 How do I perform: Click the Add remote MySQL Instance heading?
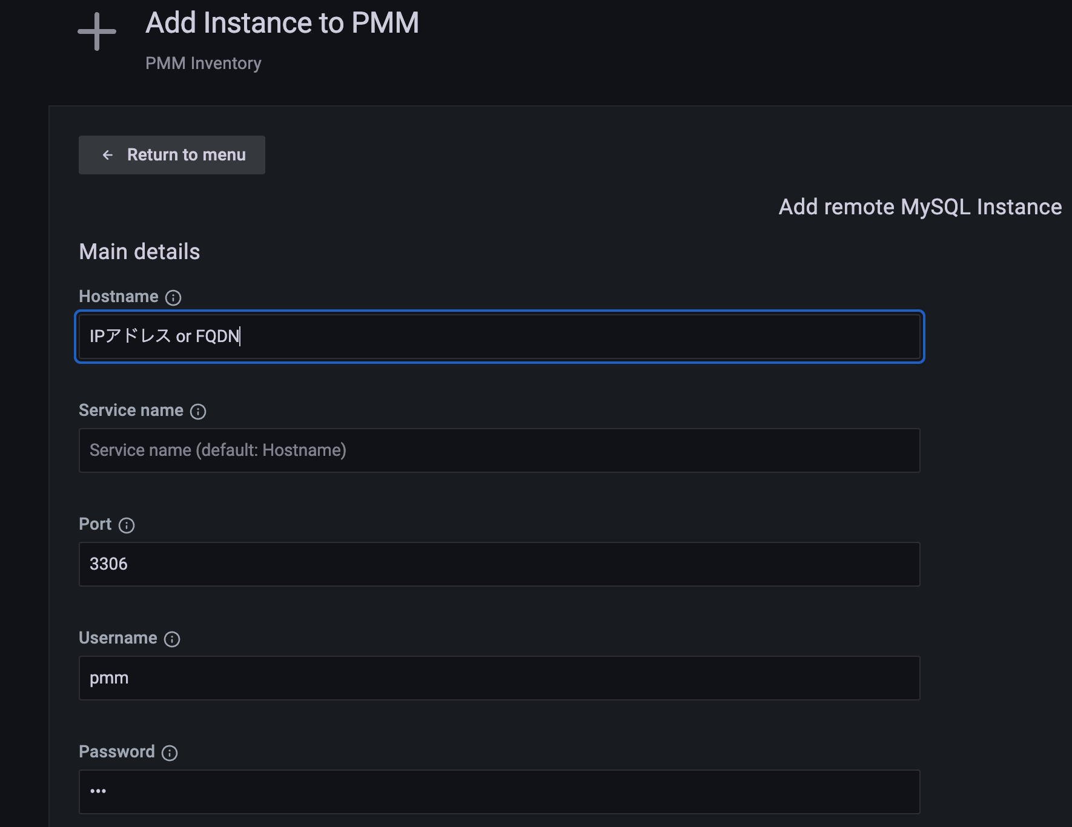tap(920, 207)
